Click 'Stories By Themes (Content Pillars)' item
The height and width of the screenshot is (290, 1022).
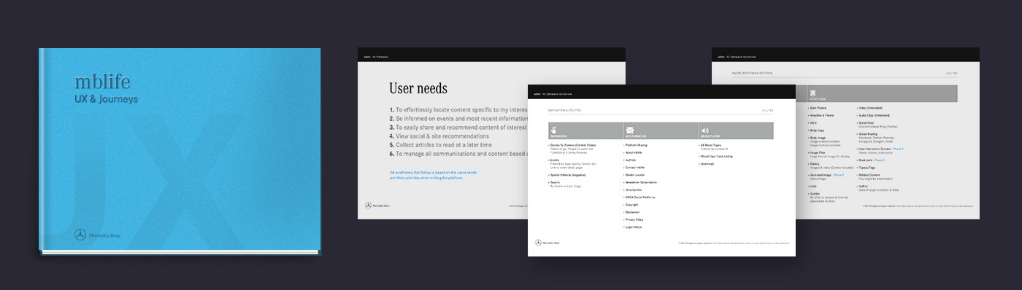[572, 145]
